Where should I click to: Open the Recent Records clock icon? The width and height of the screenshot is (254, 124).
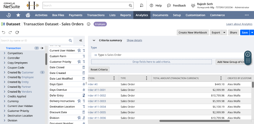[x=9, y=15]
